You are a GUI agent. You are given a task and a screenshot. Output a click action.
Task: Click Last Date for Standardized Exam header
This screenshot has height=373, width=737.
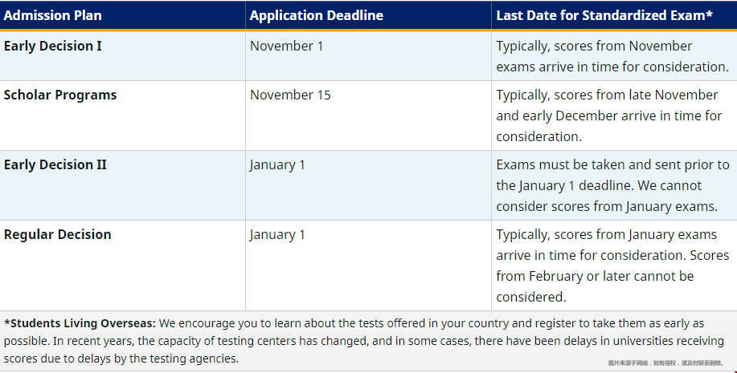(x=604, y=15)
